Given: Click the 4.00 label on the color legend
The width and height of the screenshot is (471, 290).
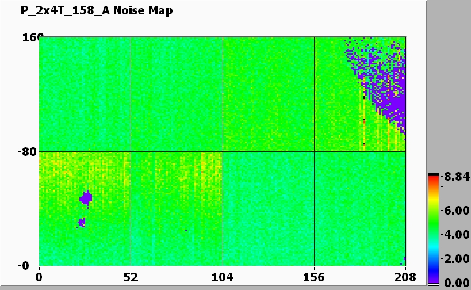Looking at the screenshot, I should pyautogui.click(x=453, y=235).
